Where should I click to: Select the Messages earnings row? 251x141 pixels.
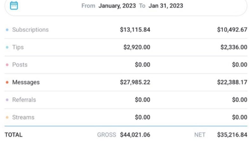(x=126, y=82)
